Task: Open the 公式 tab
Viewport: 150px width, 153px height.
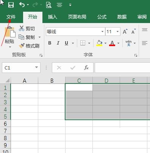Action: point(102,17)
